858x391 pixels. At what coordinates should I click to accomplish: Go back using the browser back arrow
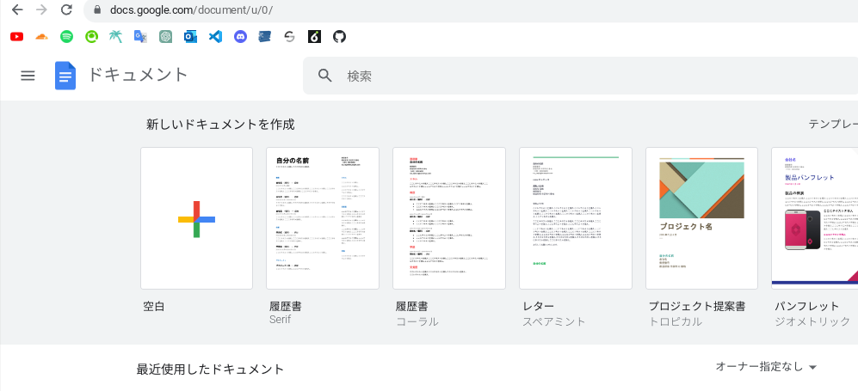pos(16,10)
